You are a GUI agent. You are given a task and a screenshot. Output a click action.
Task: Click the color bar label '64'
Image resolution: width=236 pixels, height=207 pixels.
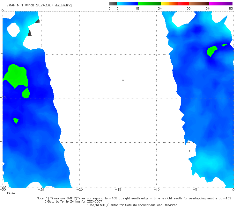point(208,8)
